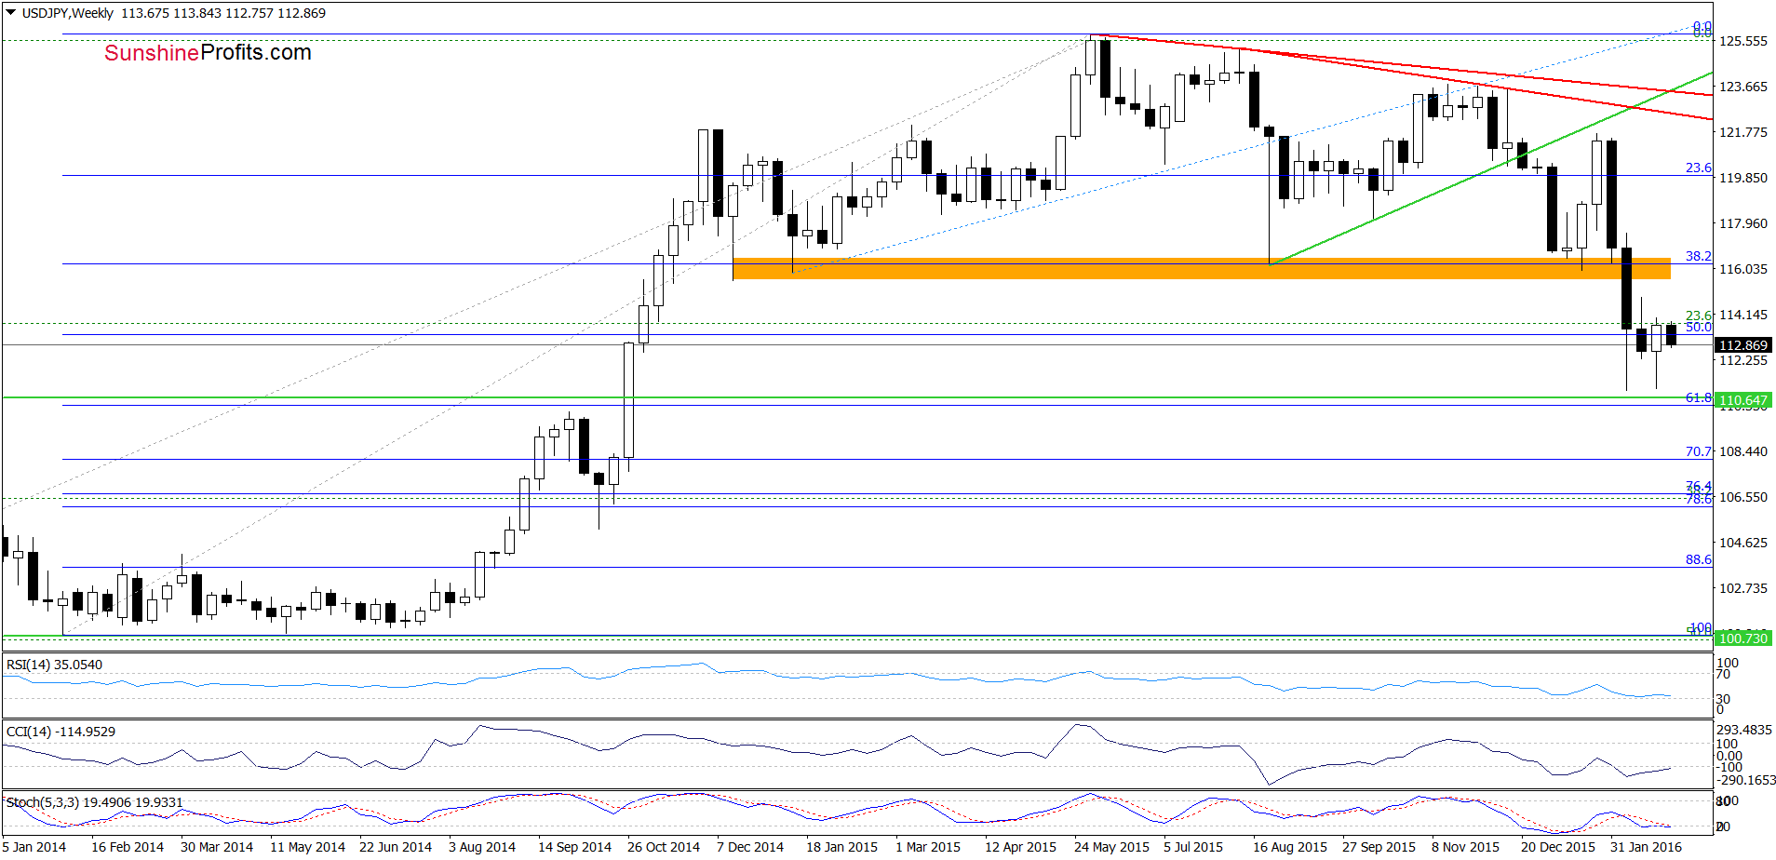Image resolution: width=1776 pixels, height=860 pixels.
Task: Click the 22 Jun 2014 date label
Action: pyautogui.click(x=396, y=847)
